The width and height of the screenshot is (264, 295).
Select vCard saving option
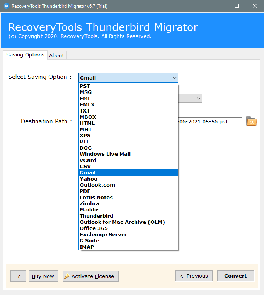pos(128,160)
